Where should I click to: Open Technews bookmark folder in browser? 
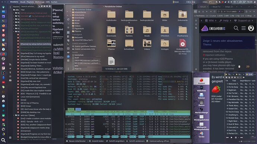click(199, 16)
